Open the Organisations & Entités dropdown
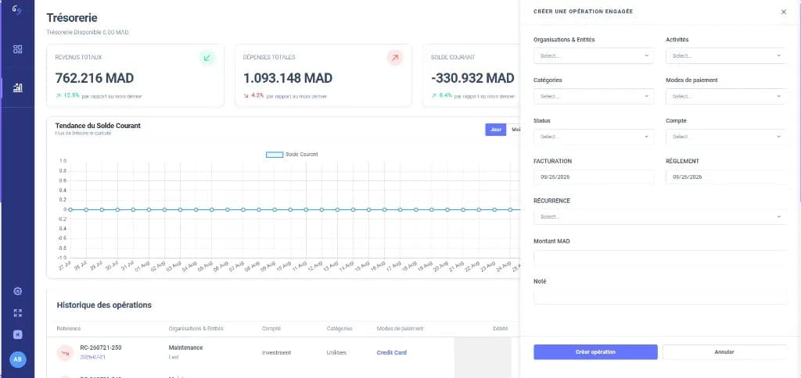Viewport: 801px width, 378px height. click(594, 55)
